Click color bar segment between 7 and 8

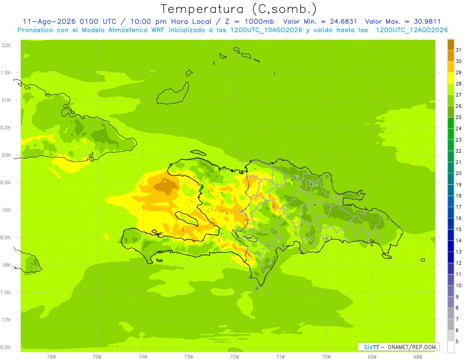click(451, 313)
